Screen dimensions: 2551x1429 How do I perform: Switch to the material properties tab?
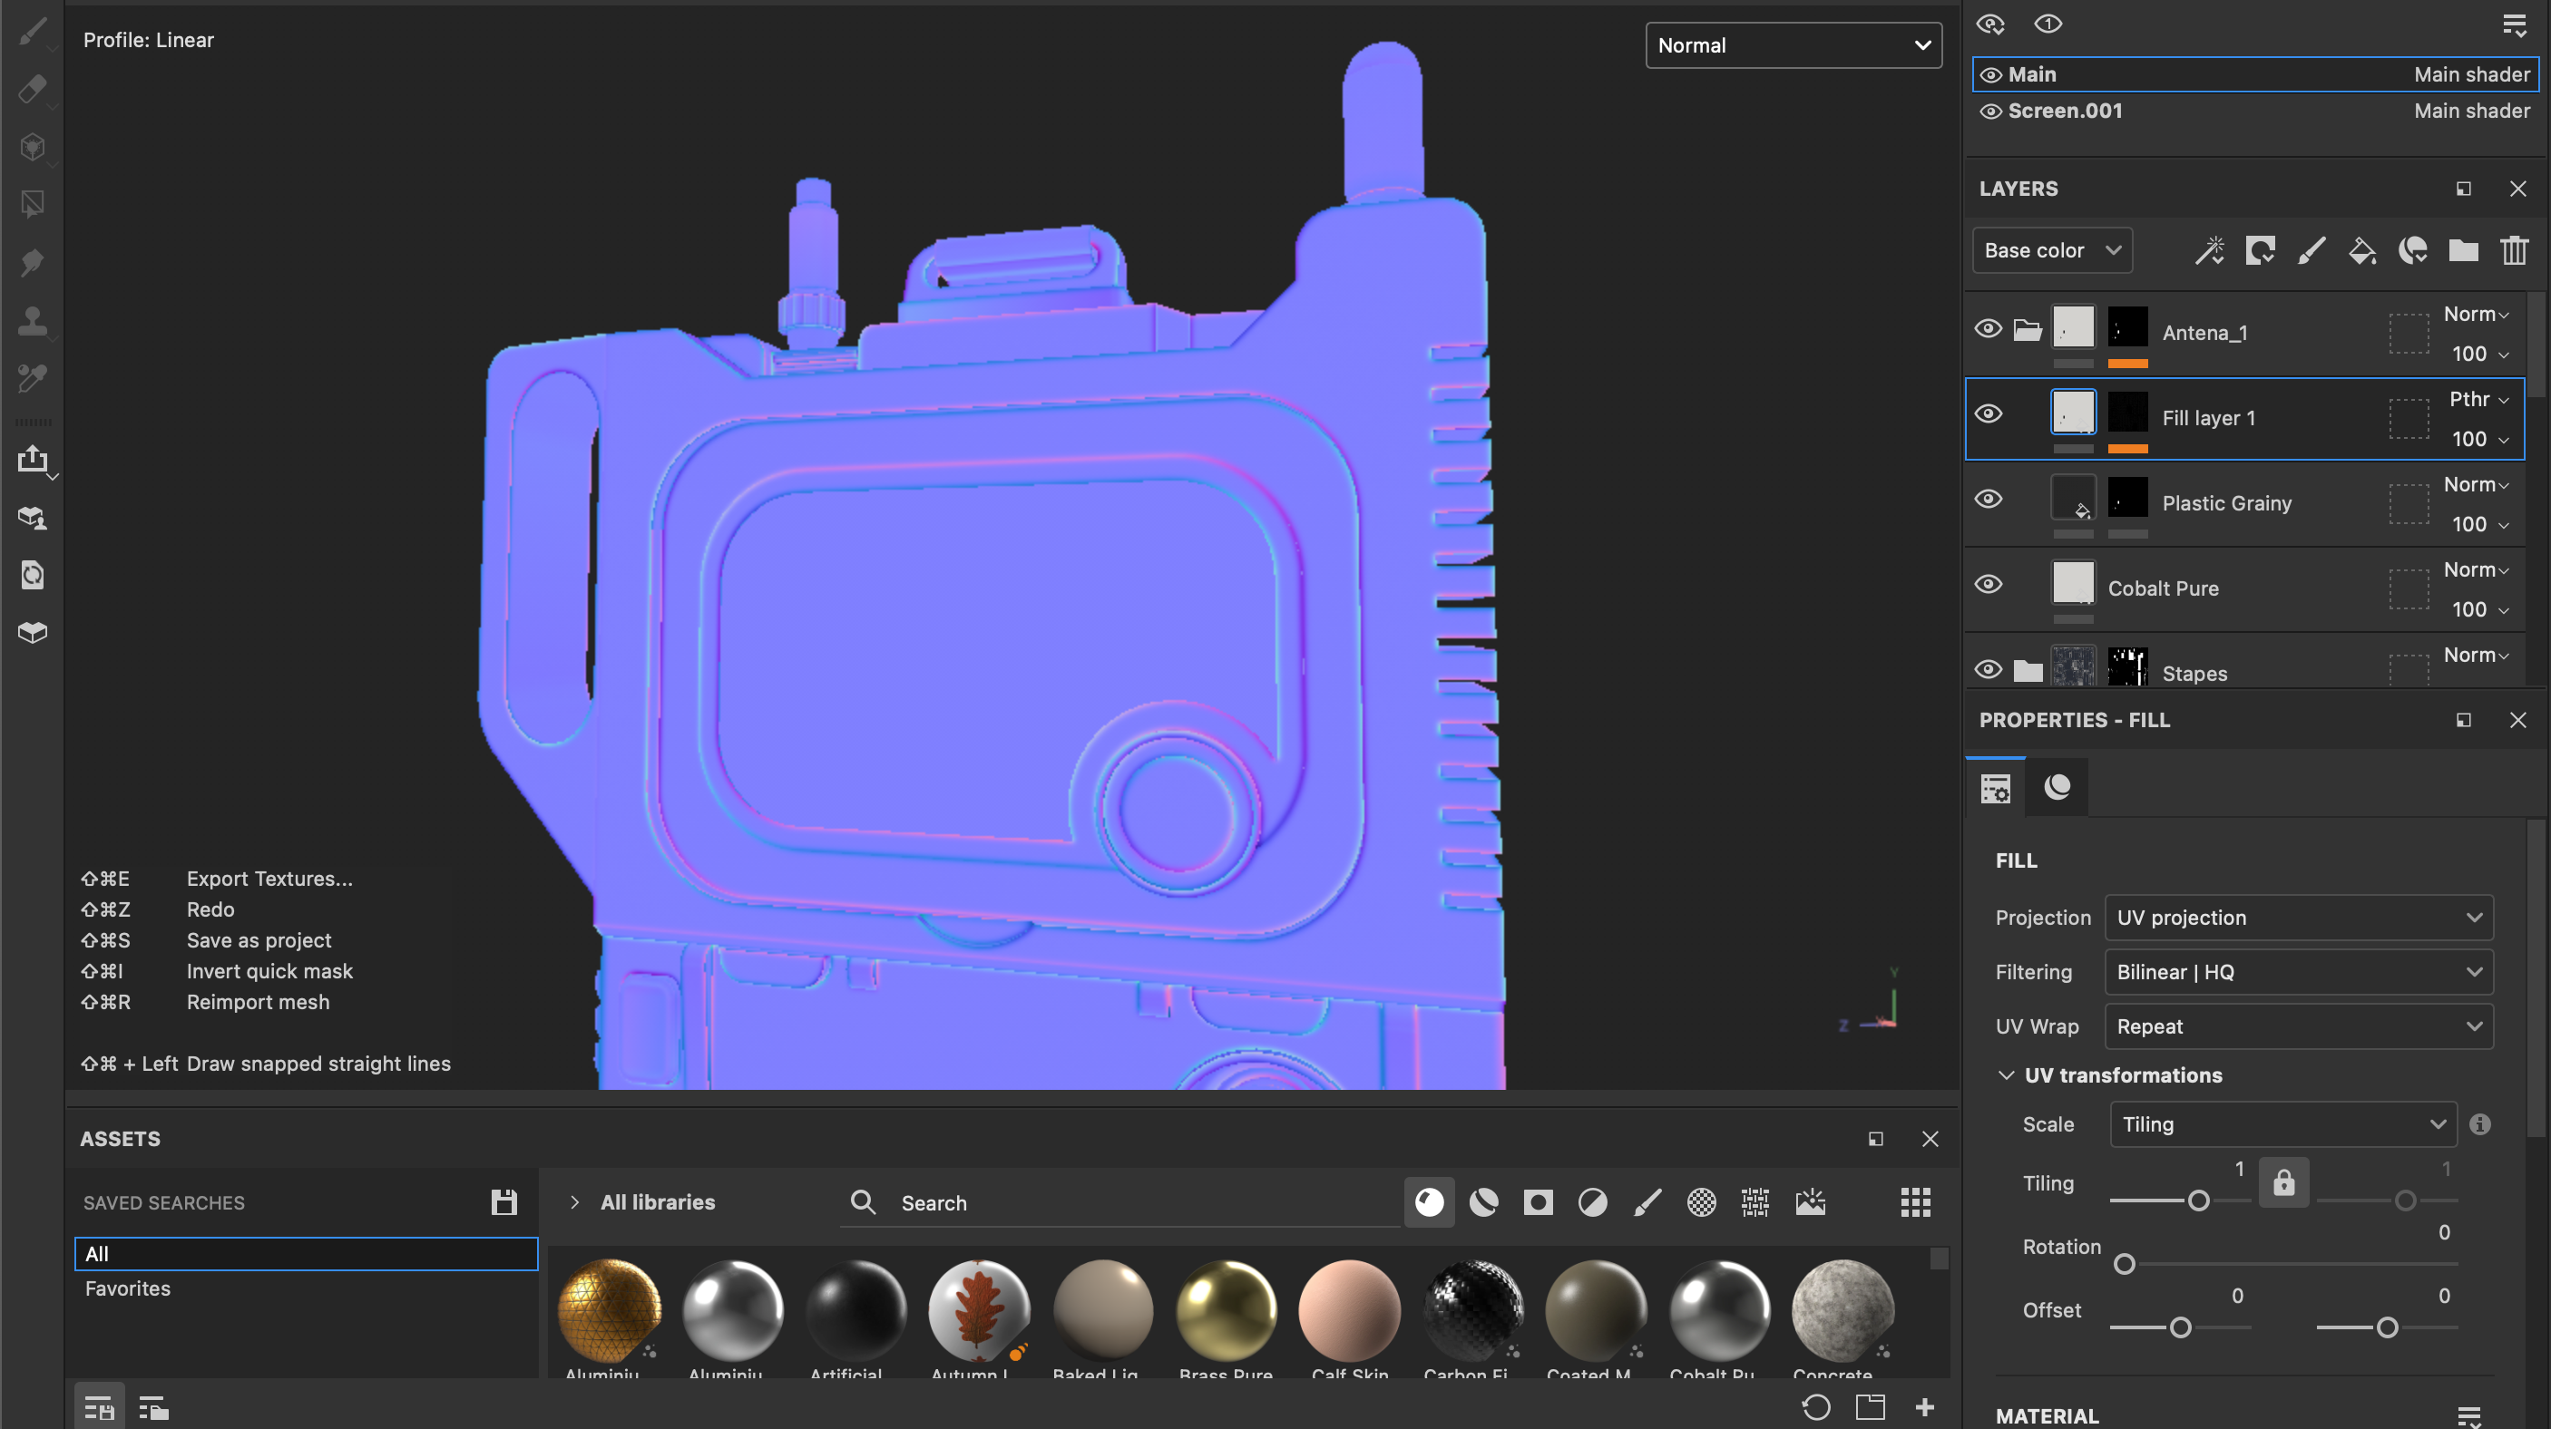pos(2057,788)
